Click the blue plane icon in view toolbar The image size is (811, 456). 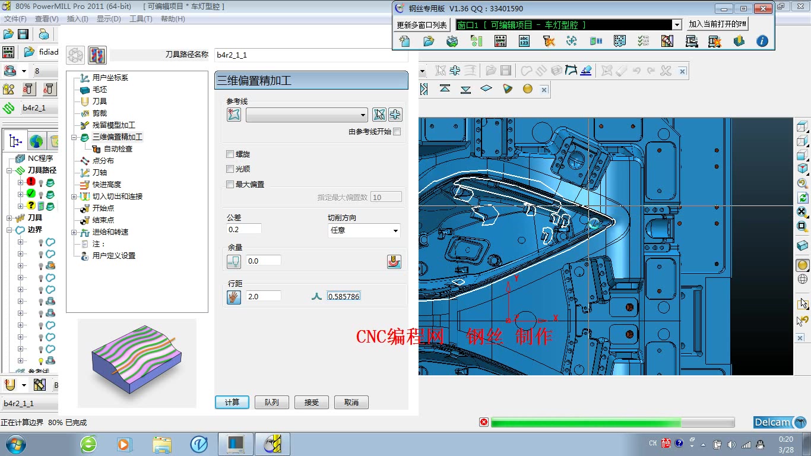click(486, 88)
